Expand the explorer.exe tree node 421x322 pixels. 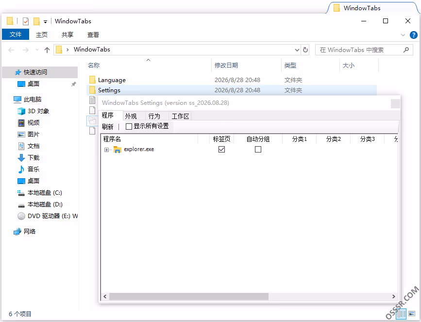pyautogui.click(x=107, y=150)
